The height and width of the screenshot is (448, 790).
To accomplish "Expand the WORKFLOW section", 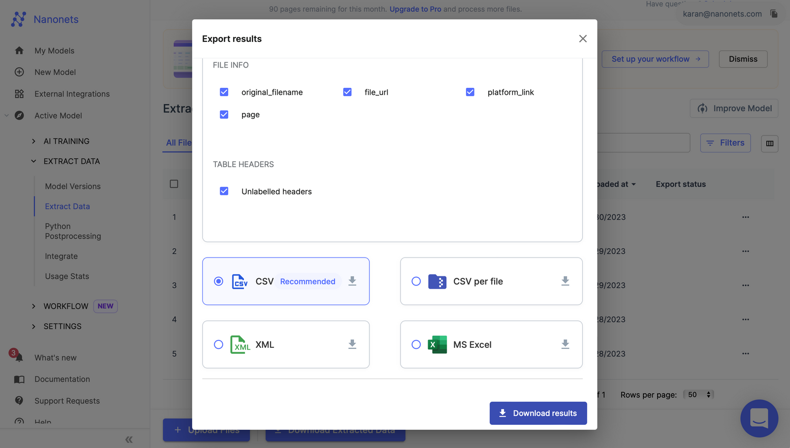I will pyautogui.click(x=34, y=306).
